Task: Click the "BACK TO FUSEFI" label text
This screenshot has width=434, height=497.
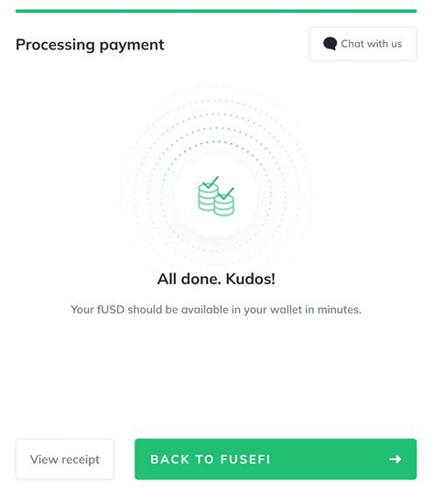Action: coord(211,459)
